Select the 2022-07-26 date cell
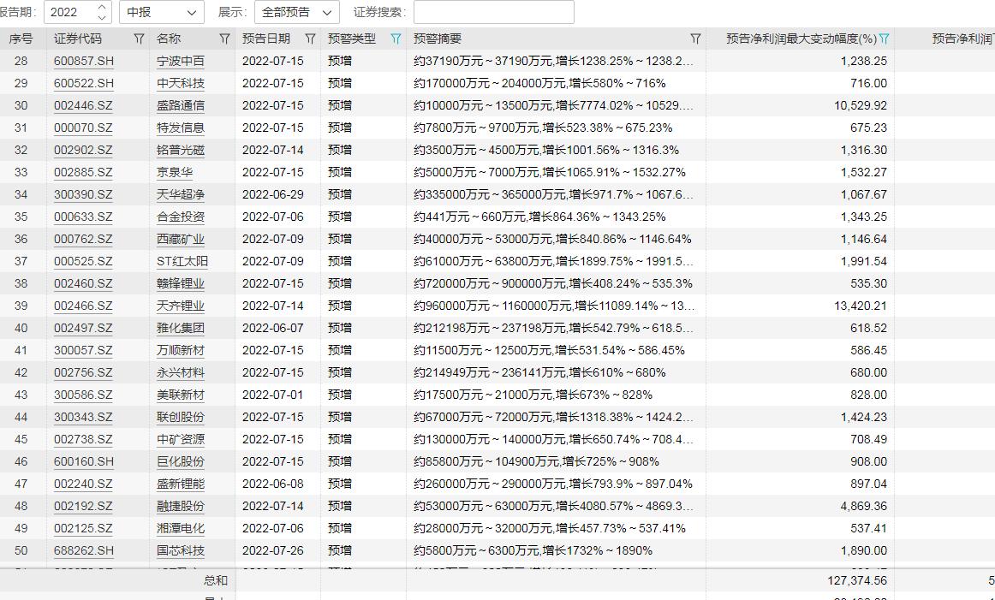Screen dimensions: 995x600 pos(278,550)
